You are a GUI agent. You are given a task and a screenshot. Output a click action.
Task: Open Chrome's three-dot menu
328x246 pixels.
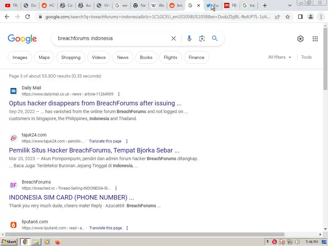coord(321,17)
